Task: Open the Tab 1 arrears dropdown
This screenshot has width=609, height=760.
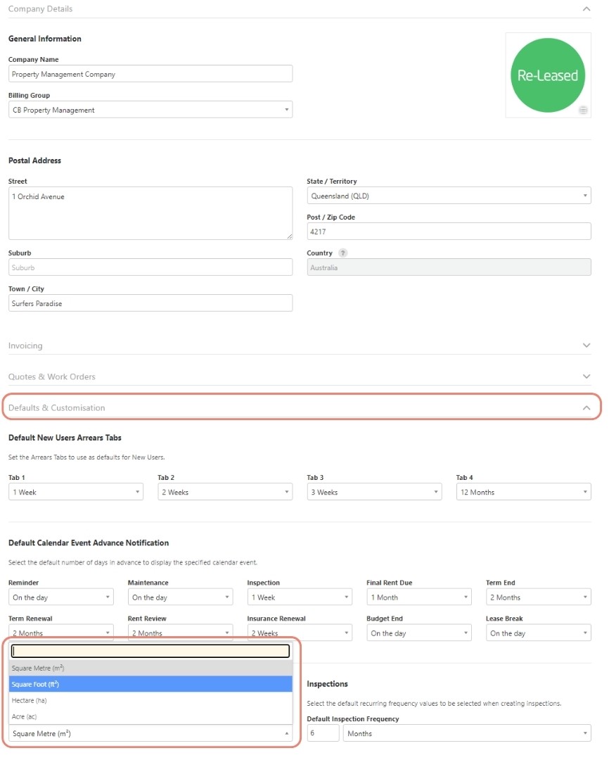Action: (x=75, y=492)
